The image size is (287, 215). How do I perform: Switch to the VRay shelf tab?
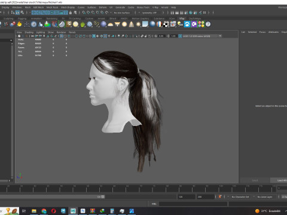point(182,19)
